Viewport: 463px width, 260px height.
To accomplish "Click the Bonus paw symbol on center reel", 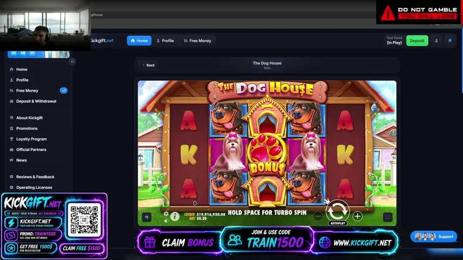I will [x=267, y=154].
